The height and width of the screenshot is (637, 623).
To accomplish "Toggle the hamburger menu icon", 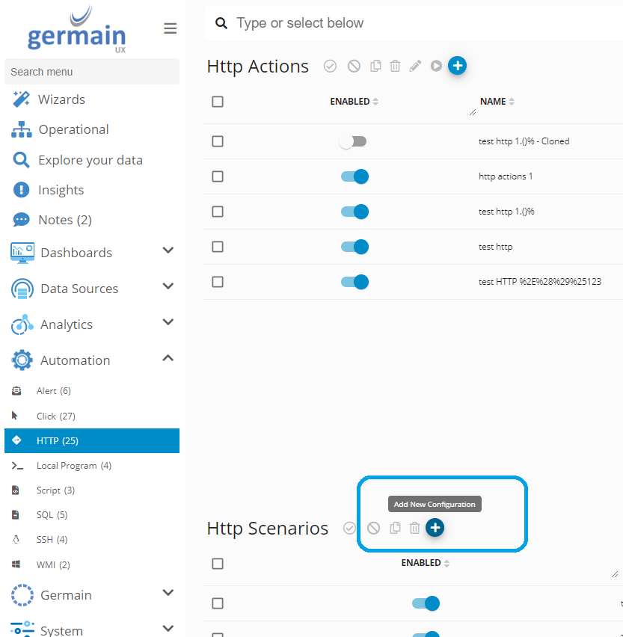I will (x=171, y=28).
